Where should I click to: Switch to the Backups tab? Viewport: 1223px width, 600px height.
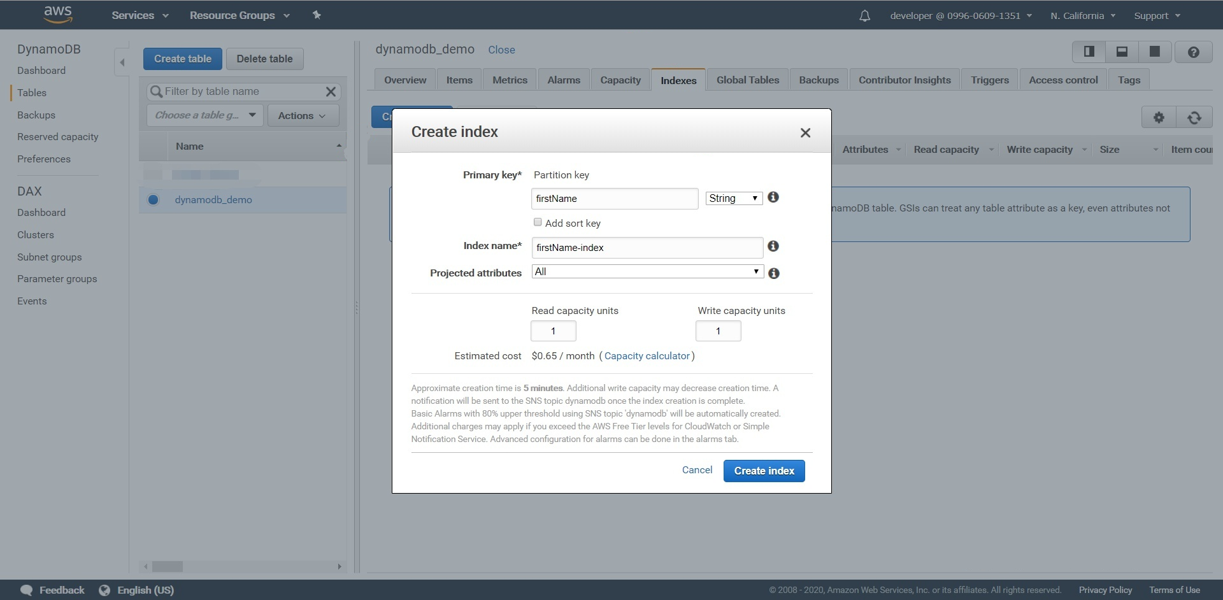tap(819, 80)
